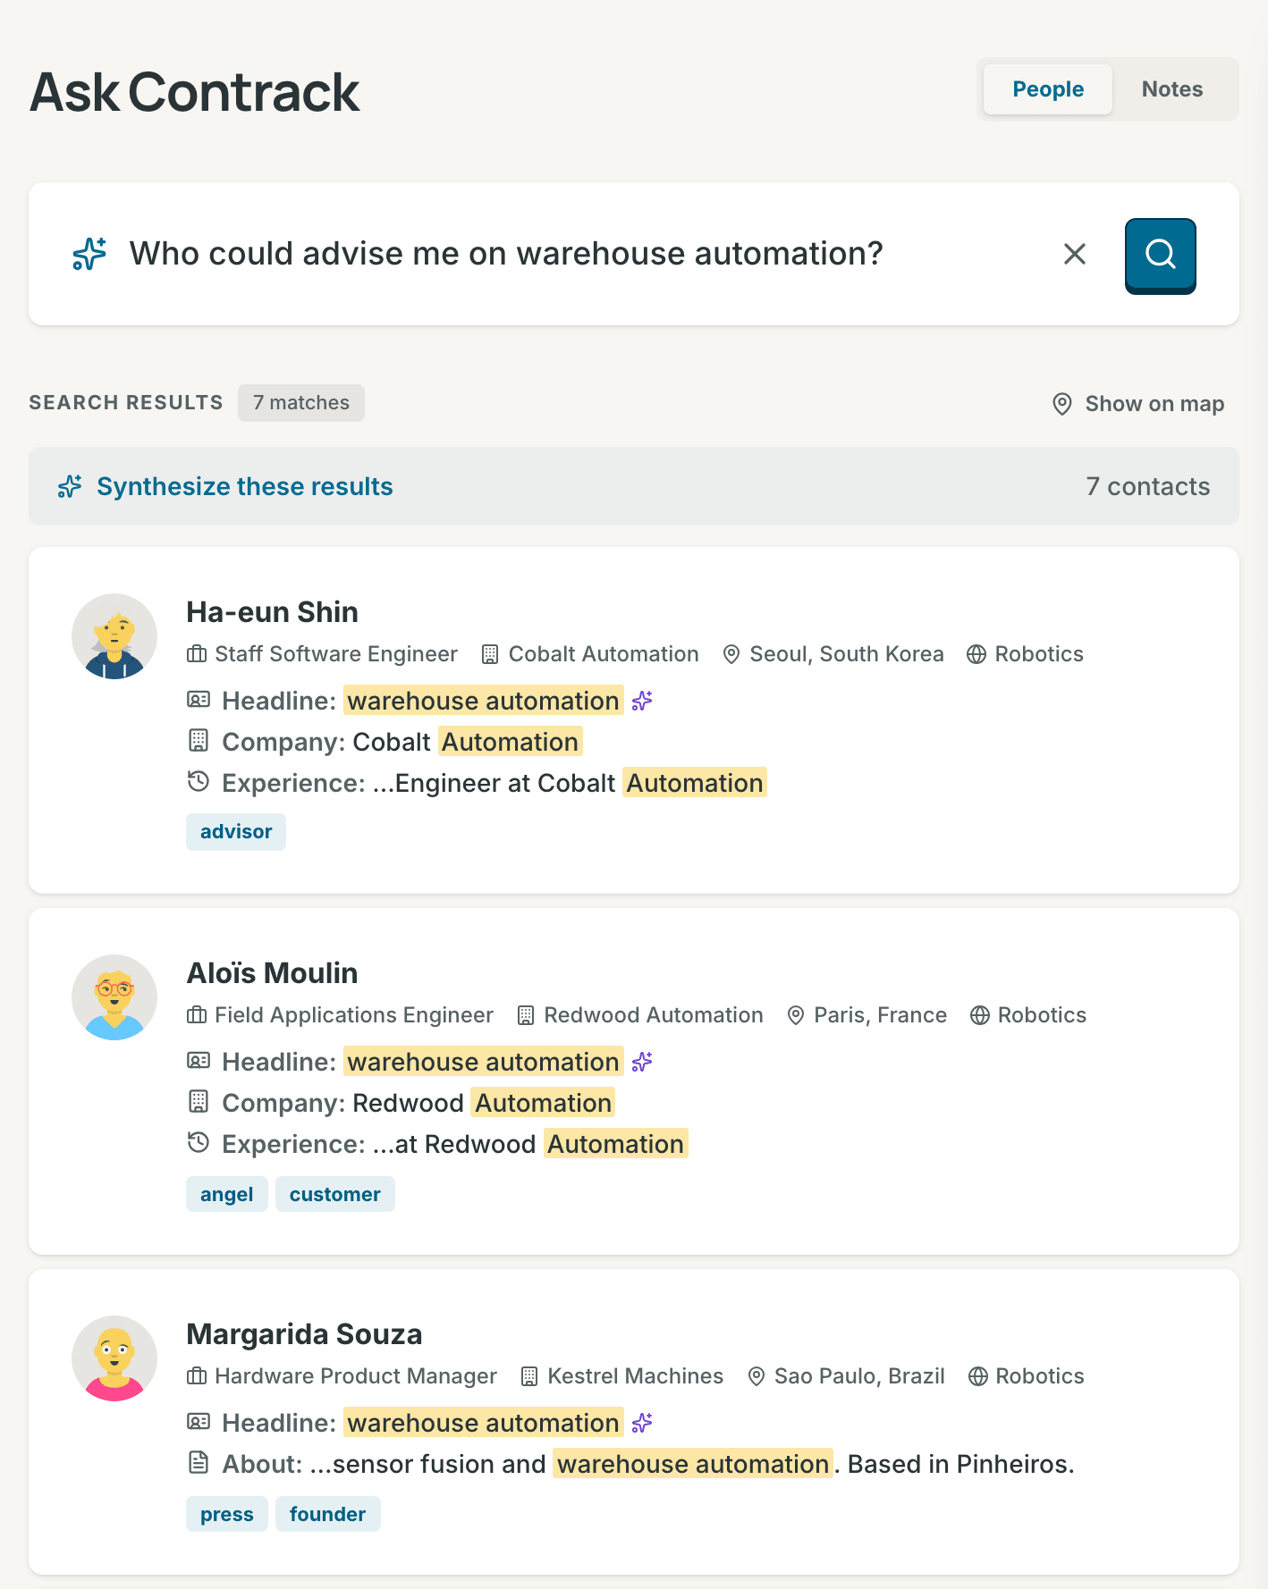Screen dimensions: 1268x1589
Task: Click history icon by Ha-eun's Experience line
Action: pos(199,782)
